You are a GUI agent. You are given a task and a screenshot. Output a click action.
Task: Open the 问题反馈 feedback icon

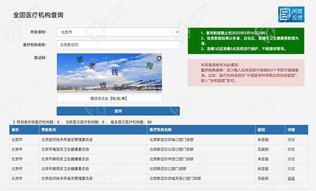point(291,14)
